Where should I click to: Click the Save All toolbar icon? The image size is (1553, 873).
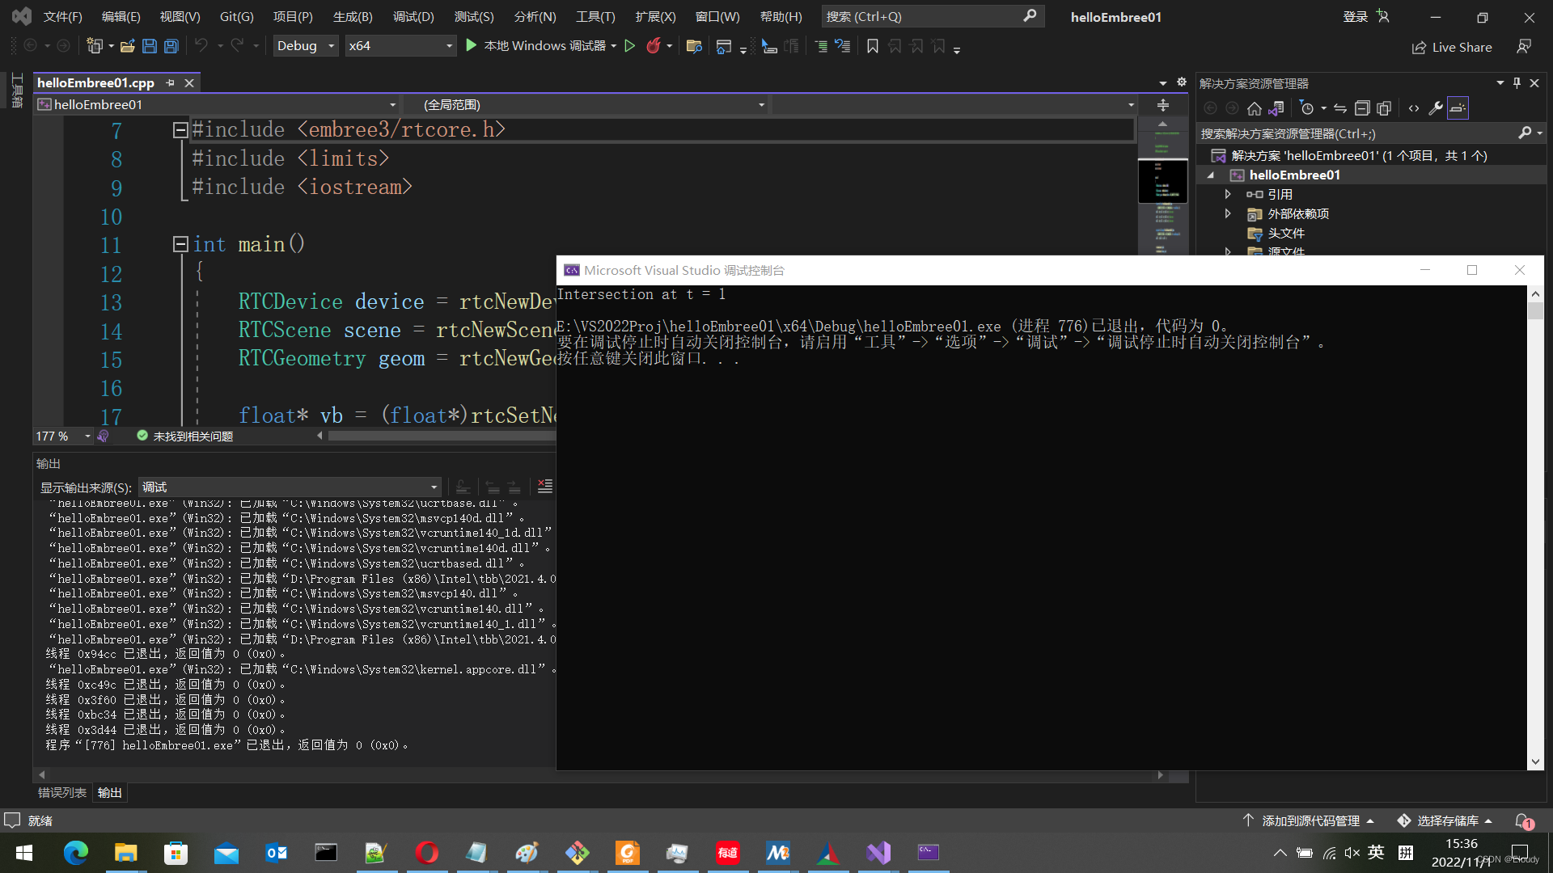(x=171, y=46)
